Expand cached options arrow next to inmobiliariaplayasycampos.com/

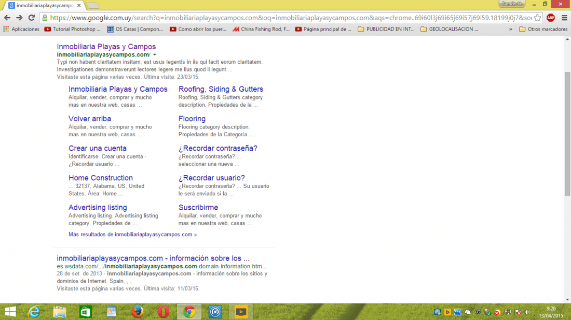155,55
